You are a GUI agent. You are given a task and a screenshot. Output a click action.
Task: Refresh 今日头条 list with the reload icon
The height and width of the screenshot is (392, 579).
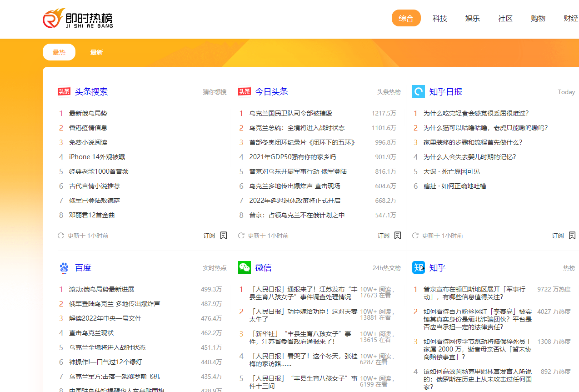click(x=241, y=236)
